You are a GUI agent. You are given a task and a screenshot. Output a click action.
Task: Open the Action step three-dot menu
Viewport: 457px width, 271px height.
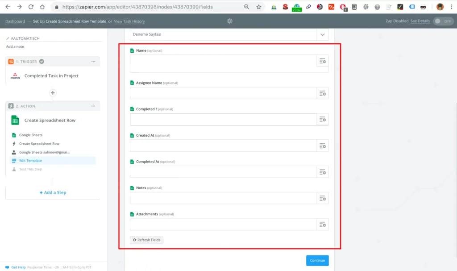(93, 106)
